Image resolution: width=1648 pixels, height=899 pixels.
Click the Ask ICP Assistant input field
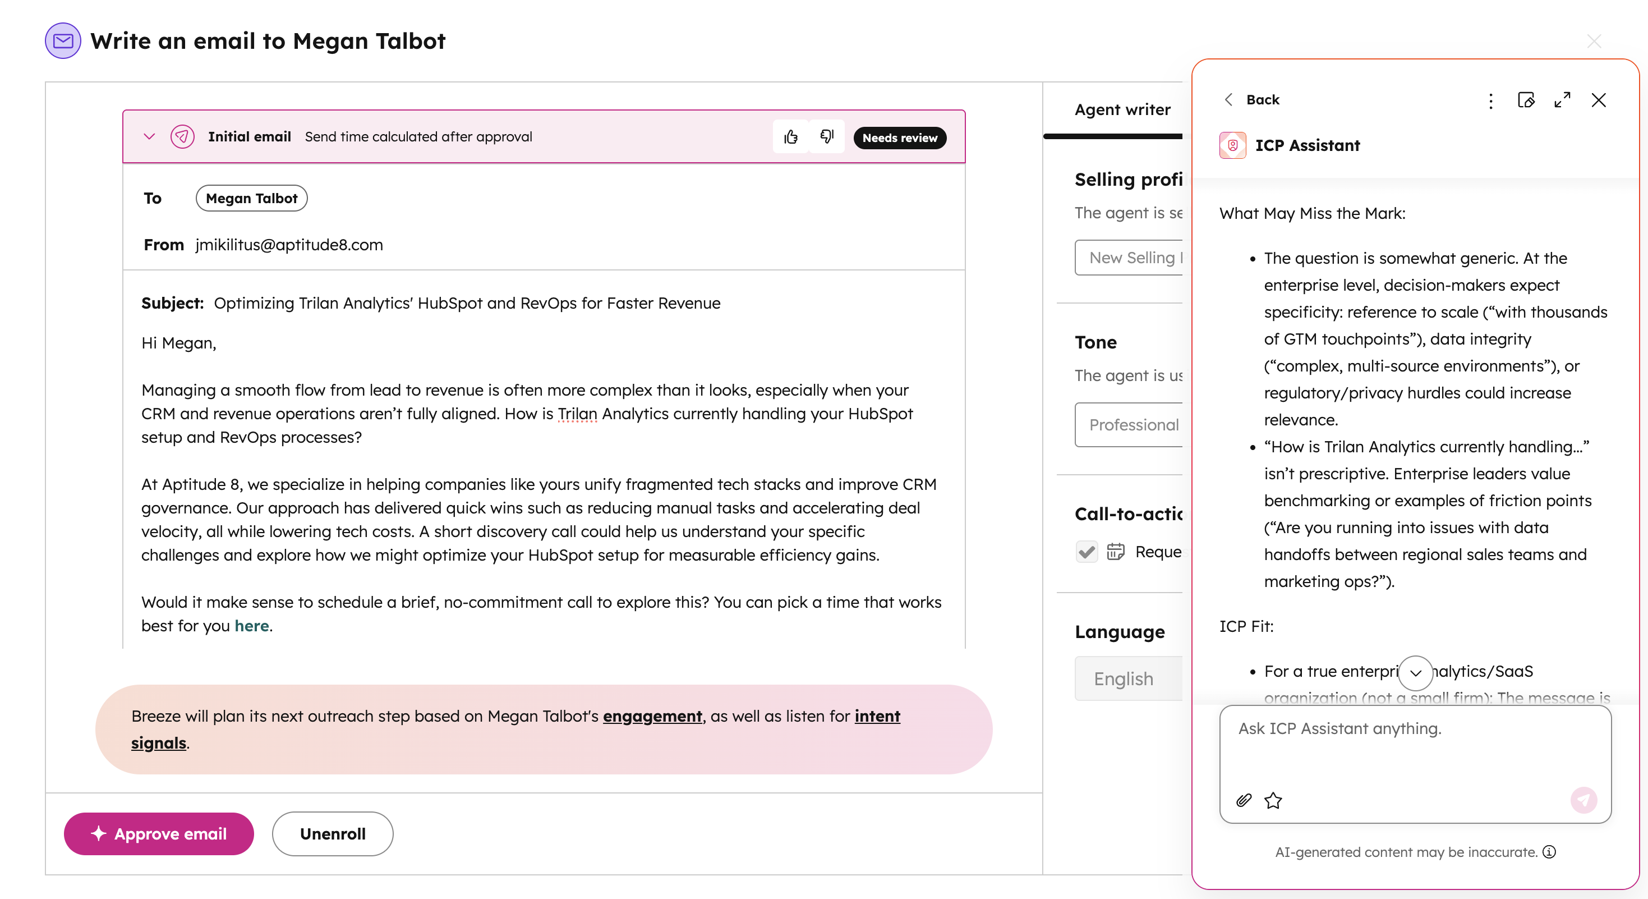coord(1415,749)
